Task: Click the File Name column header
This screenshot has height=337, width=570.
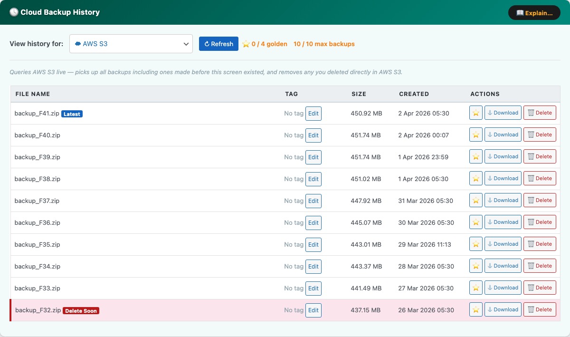Action: pos(33,94)
